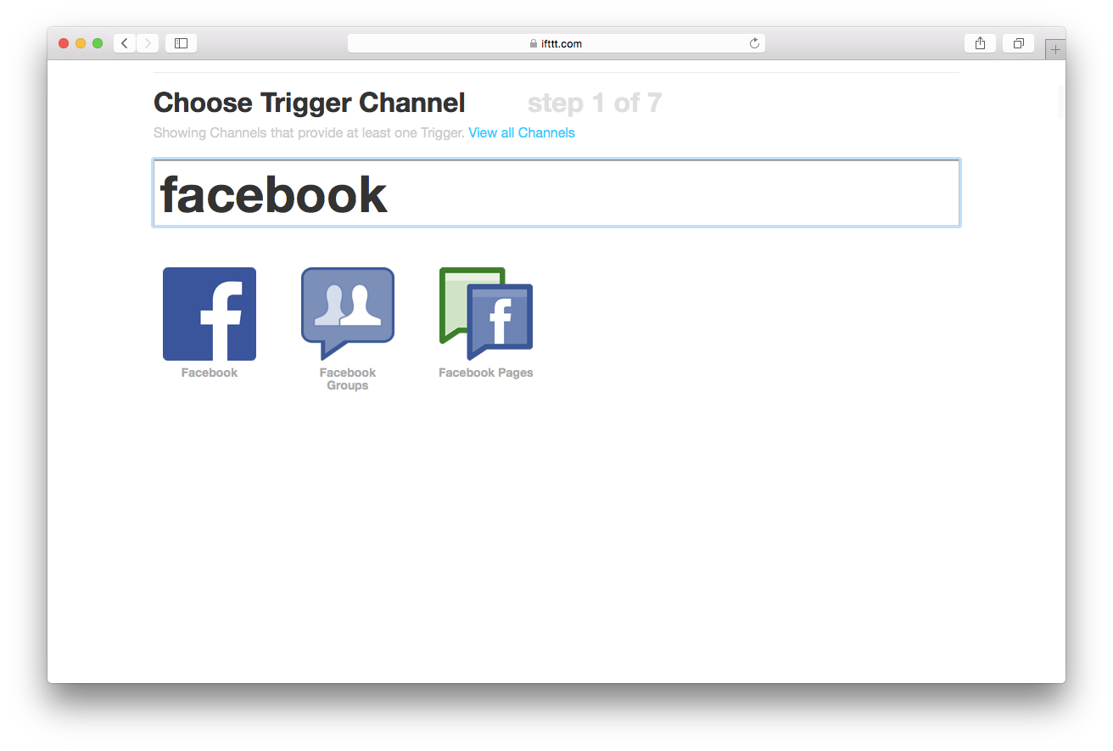Focus the channel search field containing facebook
1113x751 pixels.
(x=556, y=193)
